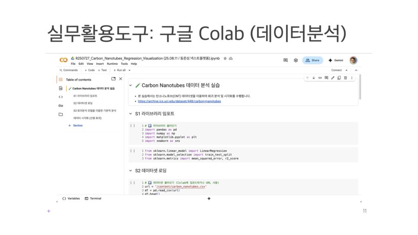
Task: Delete cell using the trash icon
Action: pyautogui.click(x=345, y=78)
